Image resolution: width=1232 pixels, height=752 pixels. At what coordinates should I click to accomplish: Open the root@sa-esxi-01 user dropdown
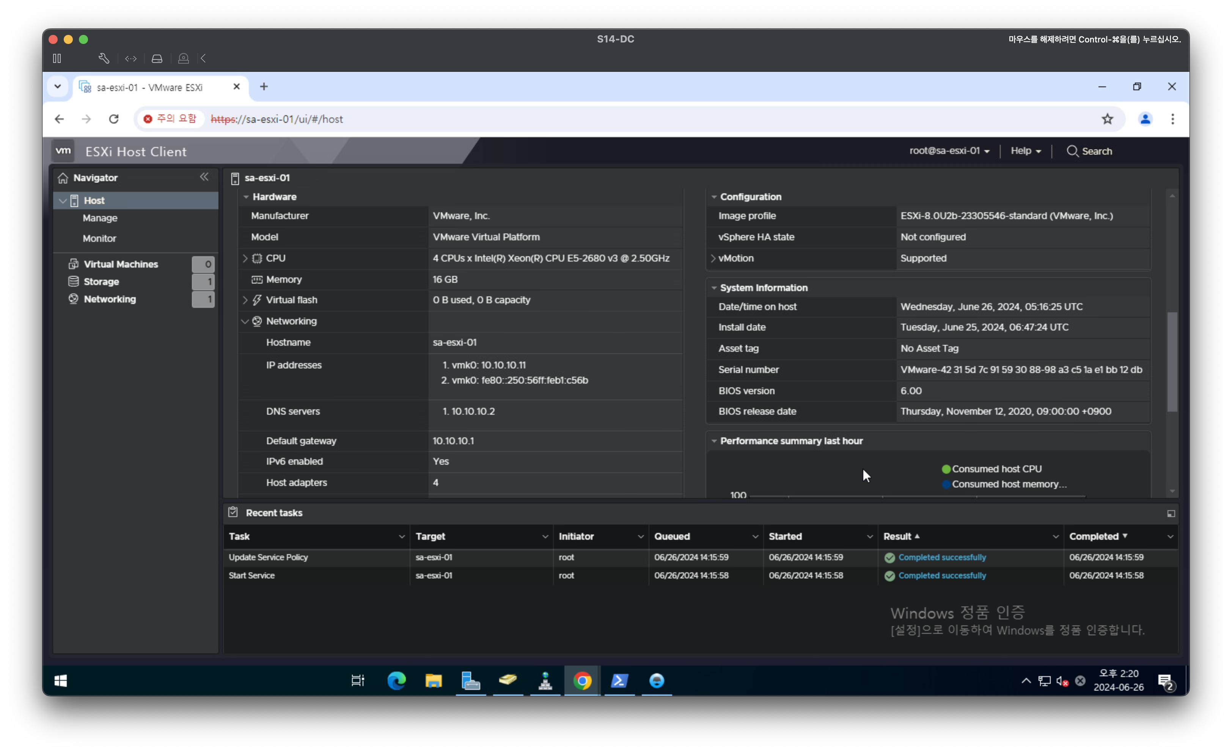[x=949, y=151]
